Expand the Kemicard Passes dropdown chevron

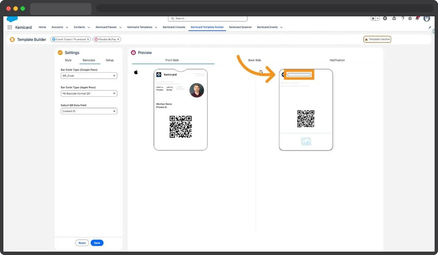(x=120, y=27)
